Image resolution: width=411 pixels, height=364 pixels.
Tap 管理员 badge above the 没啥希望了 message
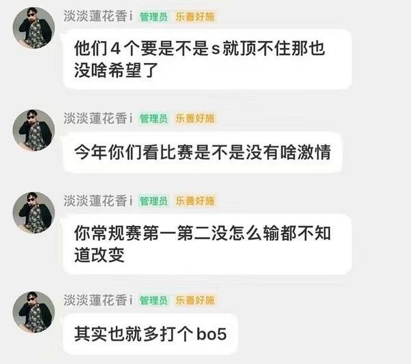coord(153,17)
